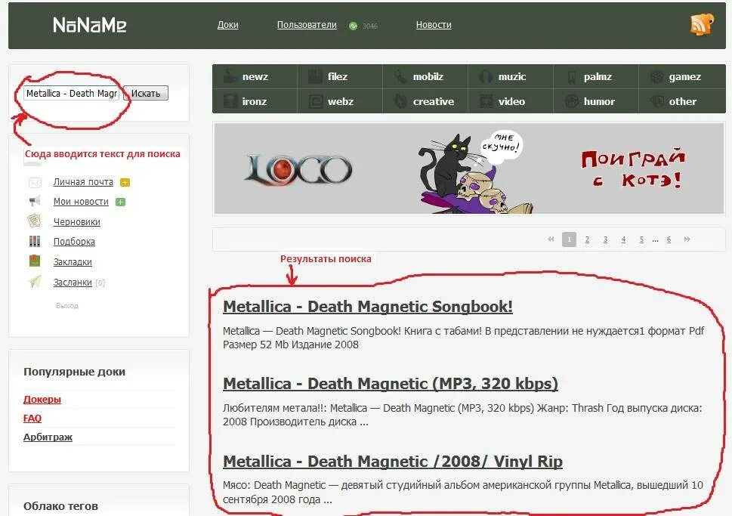Open Death Magnetic /2008/ Vinyl Rip result
The width and height of the screenshot is (732, 516).
point(393,462)
